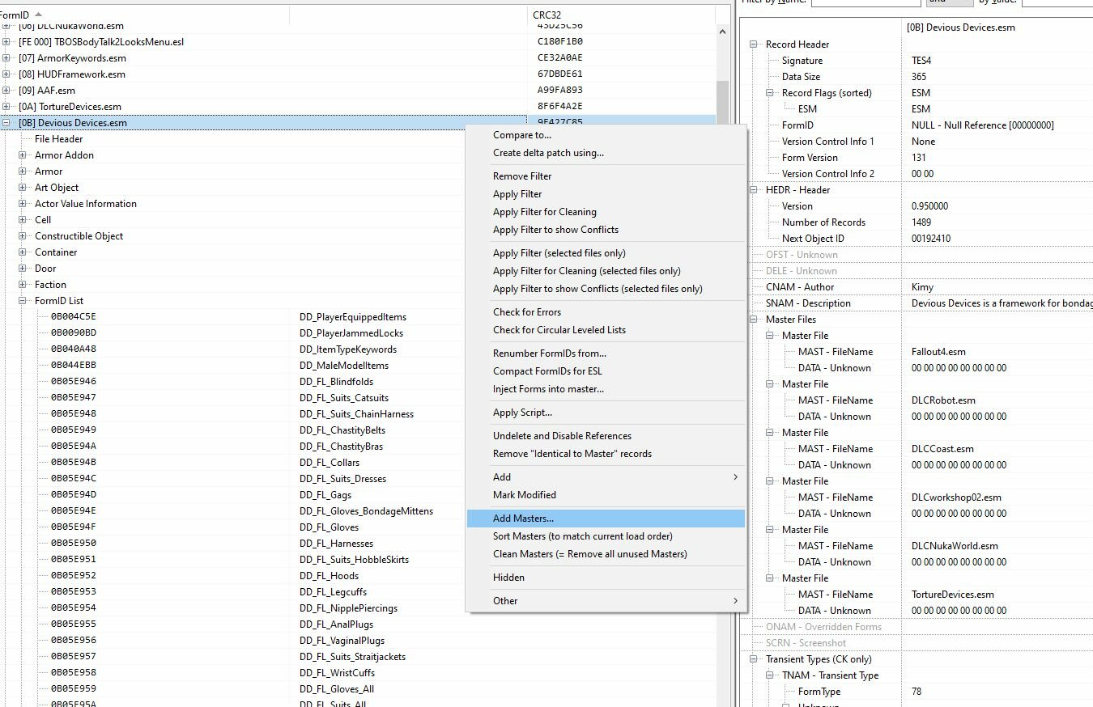Sort tree by the FormID column header
The width and height of the screenshot is (1093, 707).
[x=144, y=15]
